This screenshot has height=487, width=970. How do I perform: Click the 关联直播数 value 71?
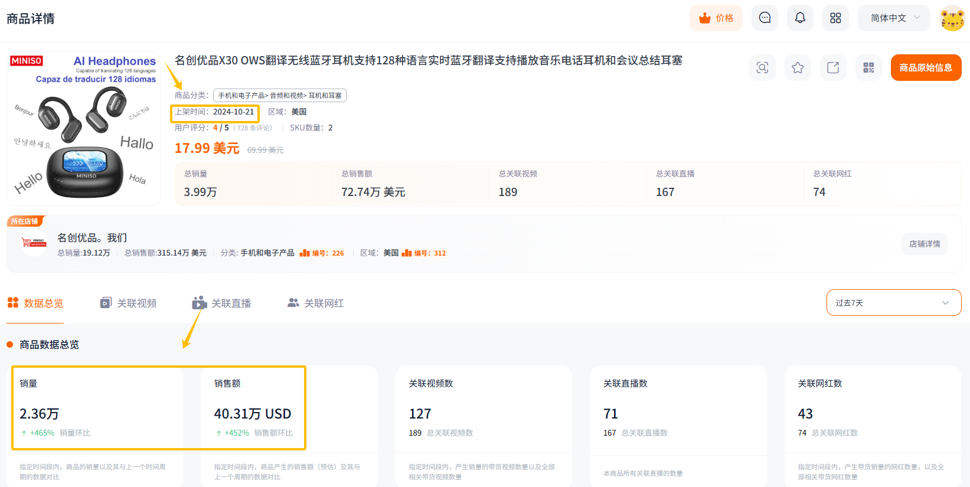610,414
